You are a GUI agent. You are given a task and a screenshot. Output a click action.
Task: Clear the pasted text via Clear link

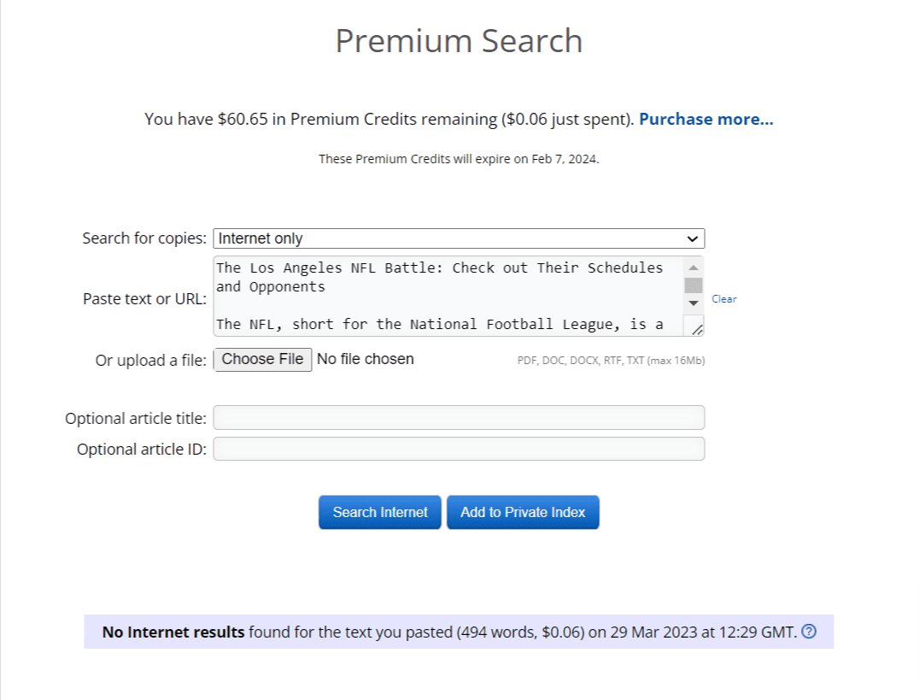tap(724, 299)
